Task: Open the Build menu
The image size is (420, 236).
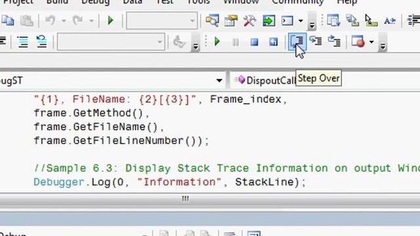Action: click(57, 2)
